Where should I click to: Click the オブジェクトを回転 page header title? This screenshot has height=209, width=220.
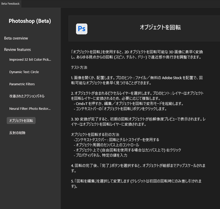click(x=160, y=28)
